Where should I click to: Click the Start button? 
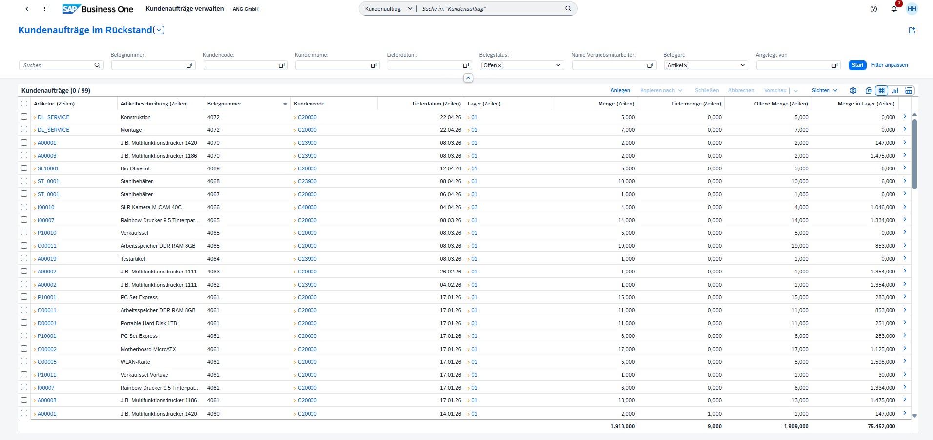pos(857,65)
